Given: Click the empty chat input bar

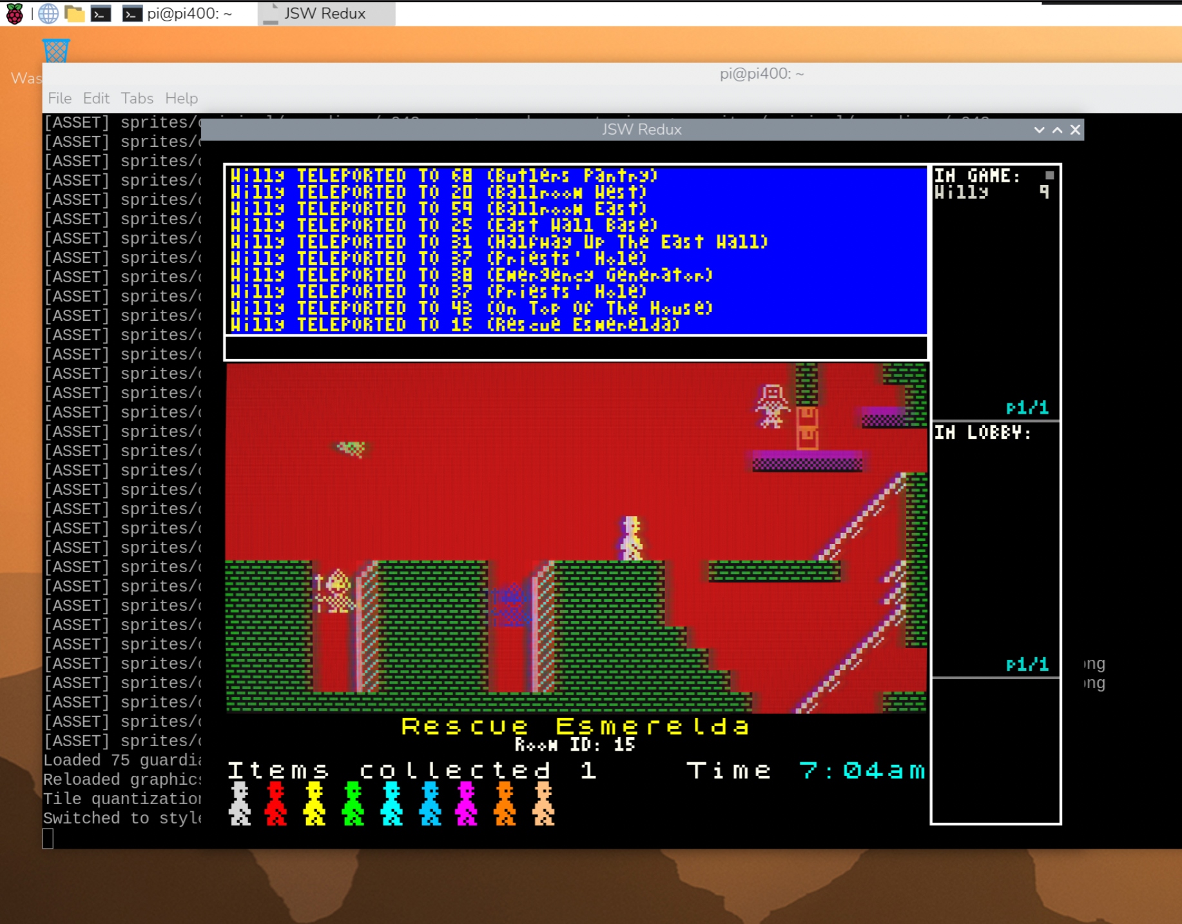Looking at the screenshot, I should click(576, 348).
